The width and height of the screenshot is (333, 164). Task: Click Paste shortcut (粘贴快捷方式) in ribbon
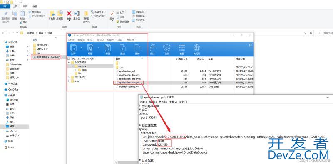(x=37, y=16)
